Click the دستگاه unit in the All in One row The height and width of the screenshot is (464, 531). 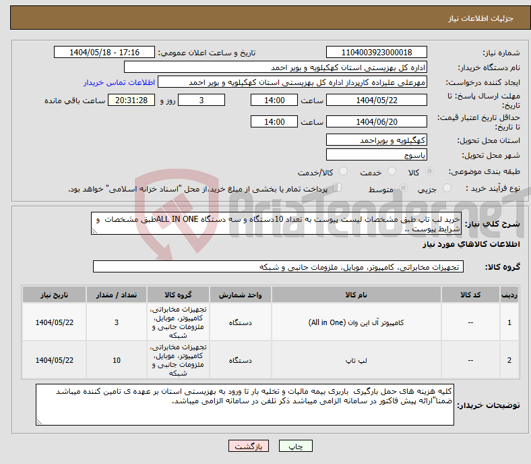pyautogui.click(x=240, y=322)
